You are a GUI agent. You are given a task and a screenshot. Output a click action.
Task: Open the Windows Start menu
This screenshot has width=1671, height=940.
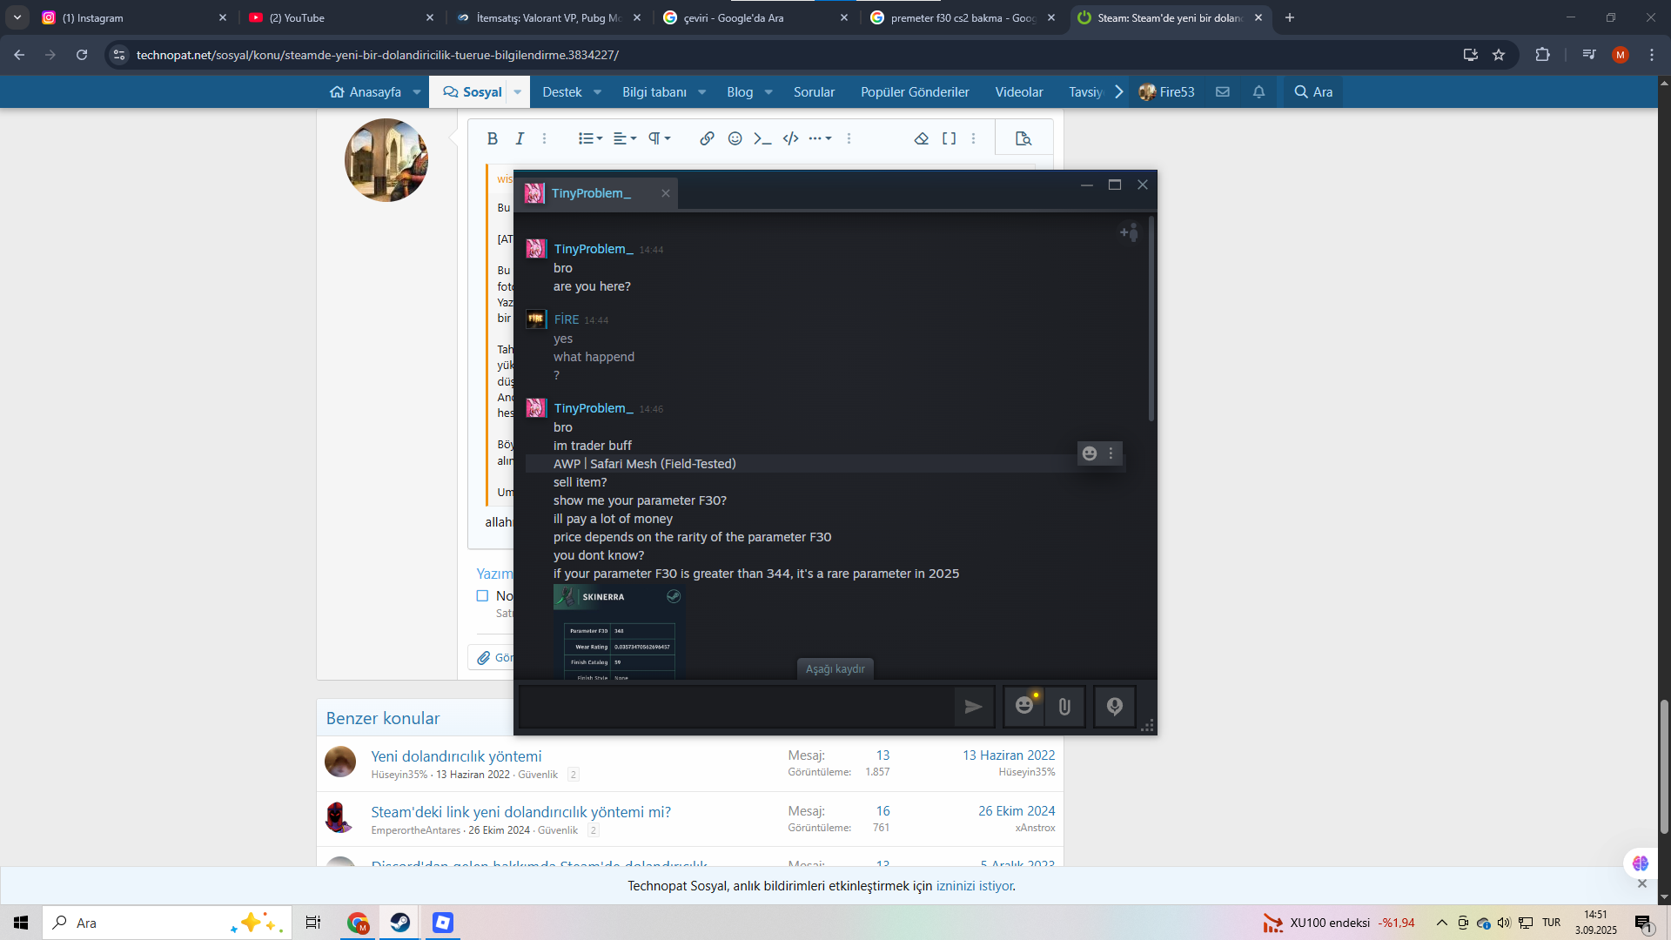[21, 923]
